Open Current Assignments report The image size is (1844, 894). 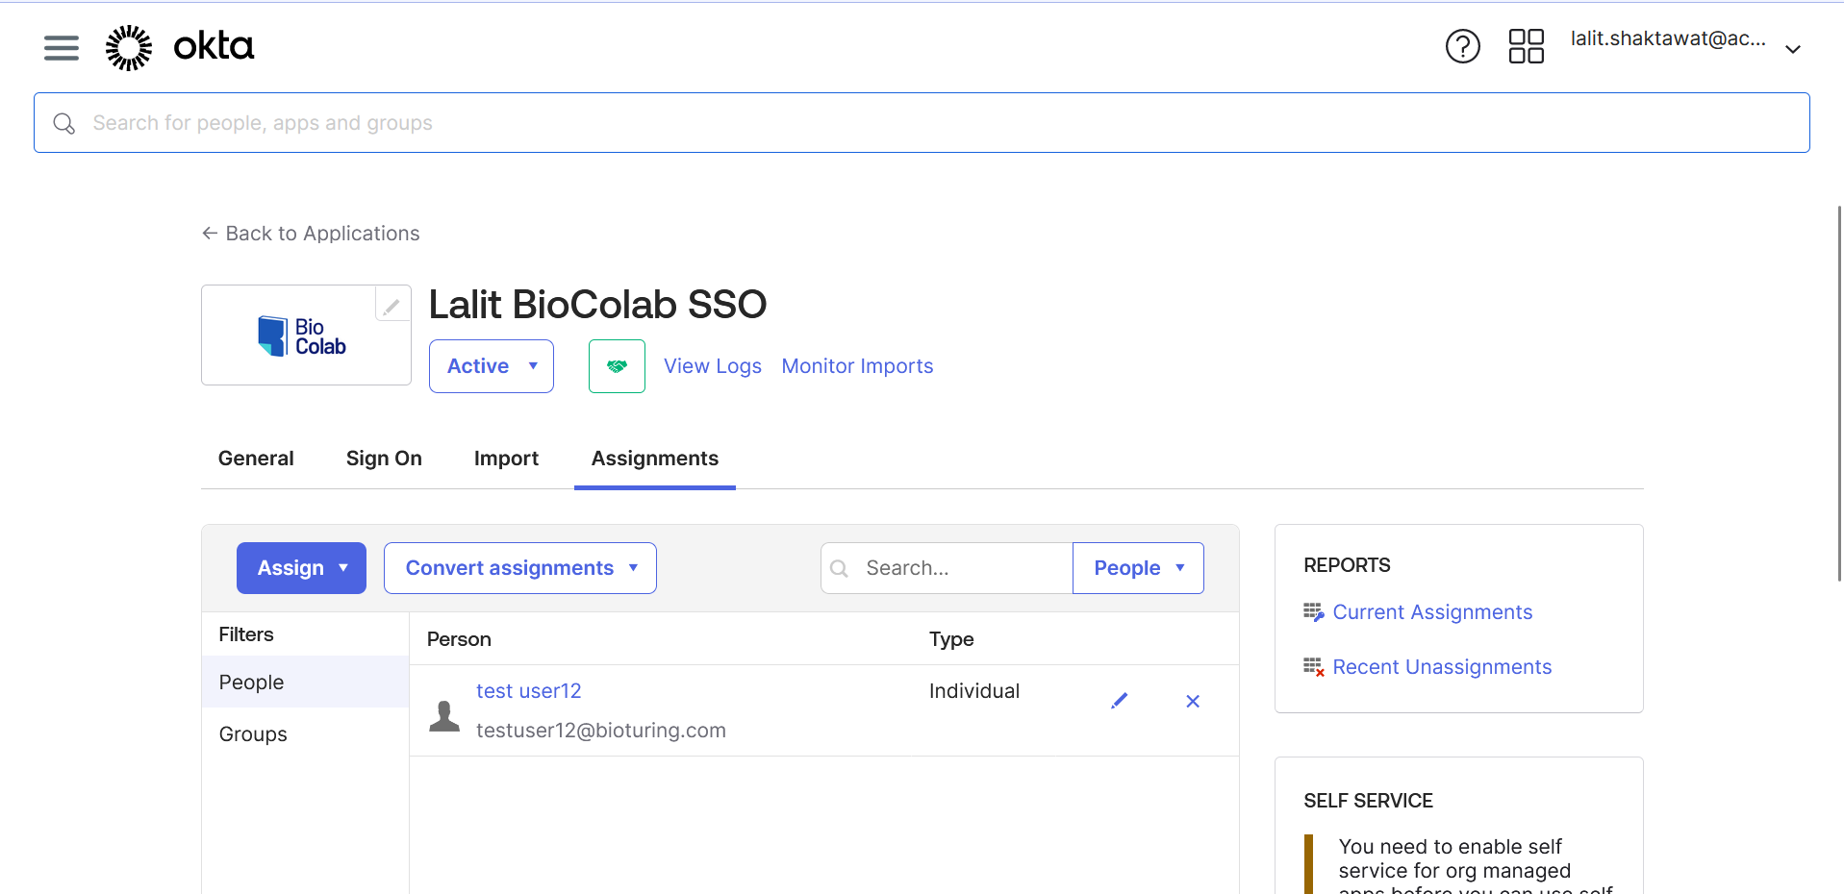(1432, 612)
